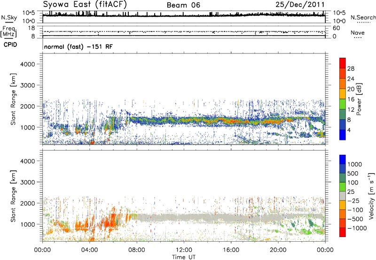Click the "-25" label on Velocity colorbar

353,200
